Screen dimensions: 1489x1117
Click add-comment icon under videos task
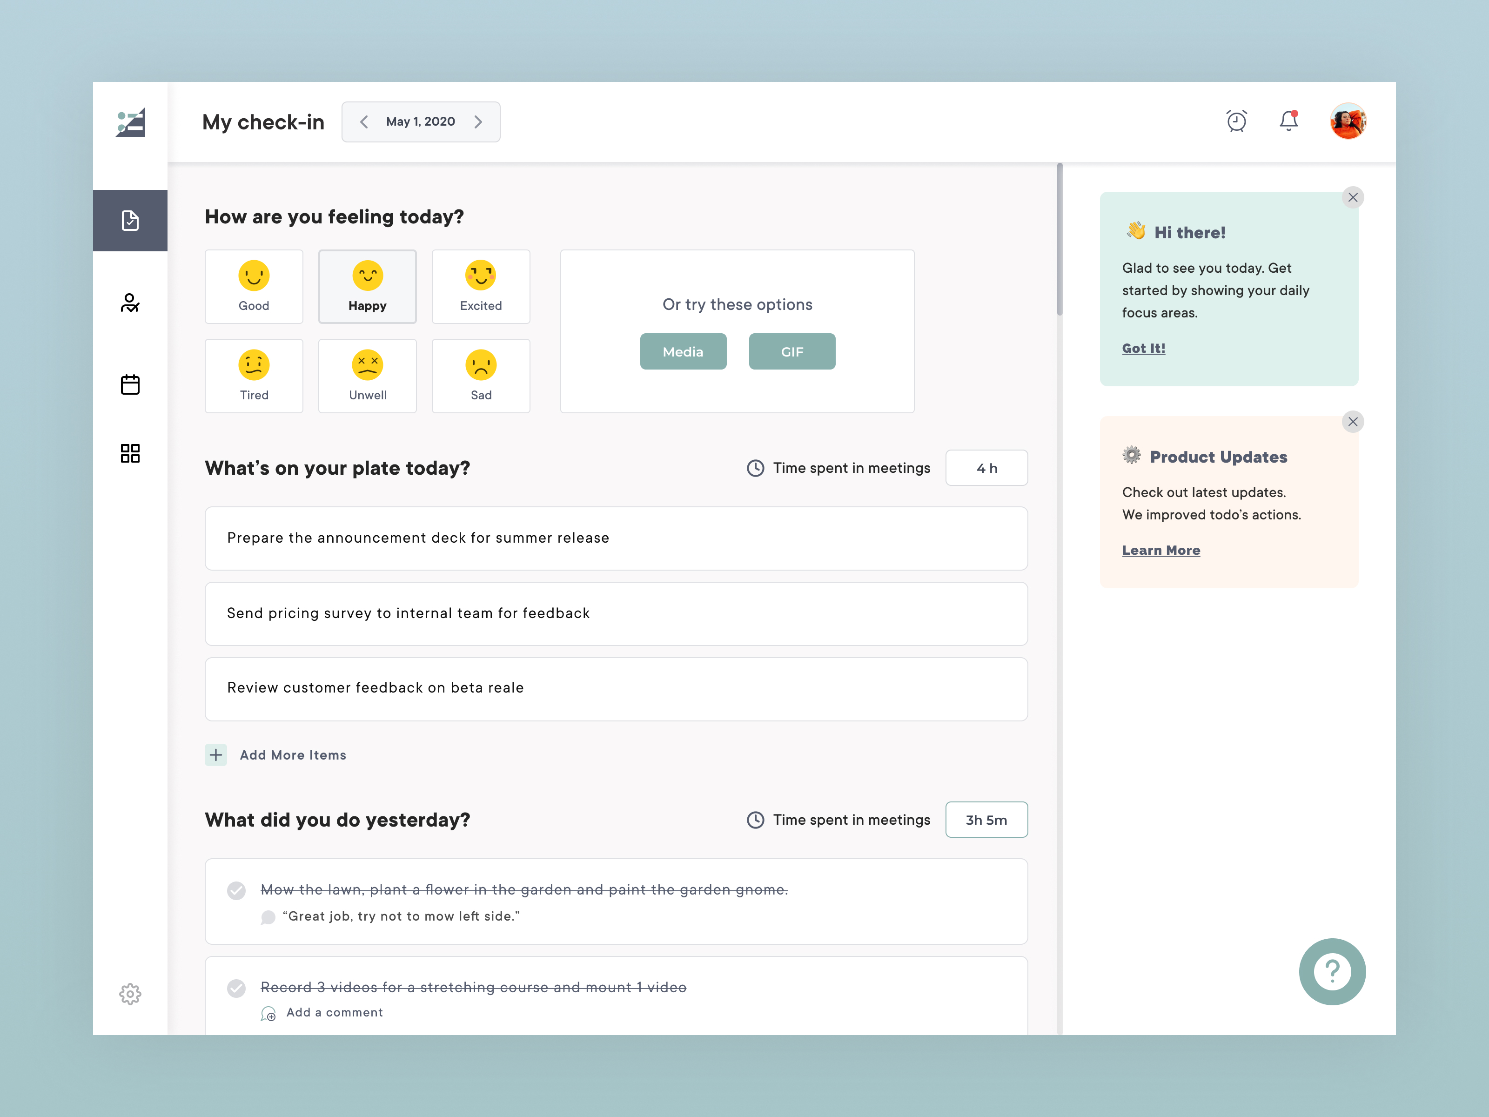pos(268,1013)
